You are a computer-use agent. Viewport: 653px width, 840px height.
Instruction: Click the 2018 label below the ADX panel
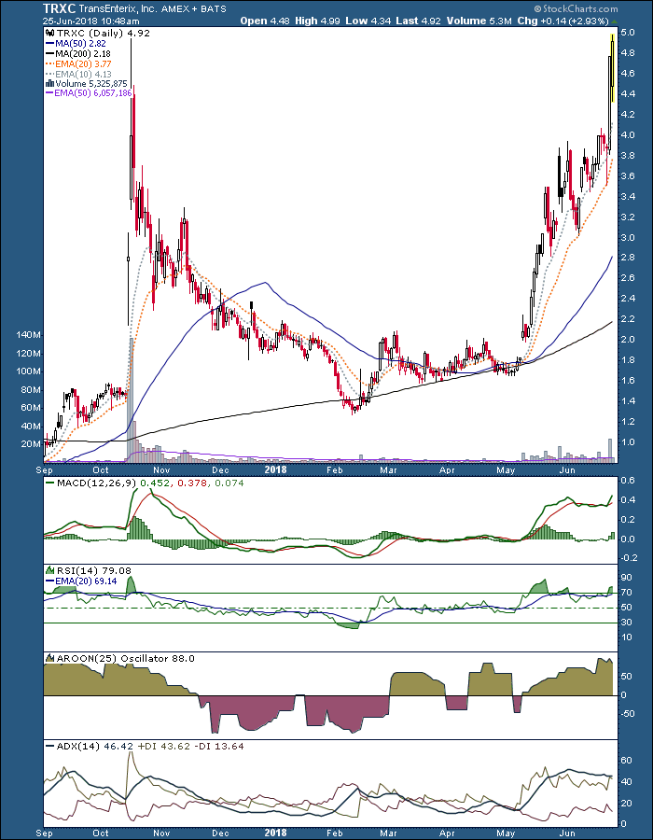275,833
